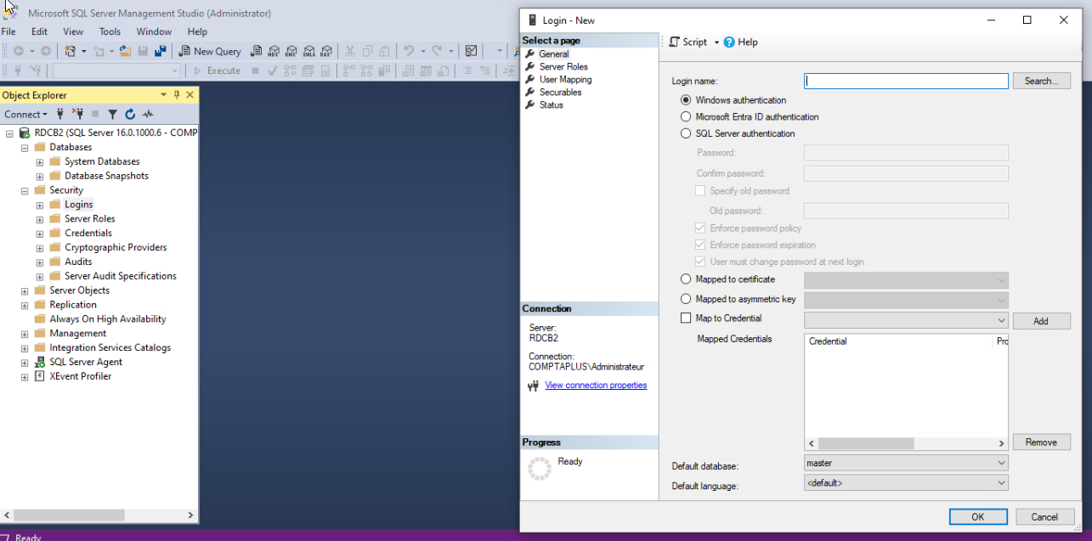
Task: Click the Search... button for login name
Action: (1042, 81)
